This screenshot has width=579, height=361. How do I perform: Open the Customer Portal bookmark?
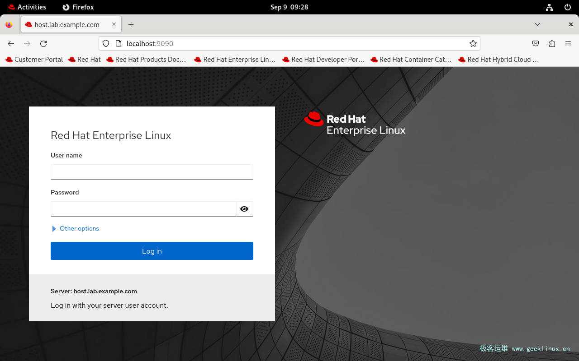coord(34,60)
